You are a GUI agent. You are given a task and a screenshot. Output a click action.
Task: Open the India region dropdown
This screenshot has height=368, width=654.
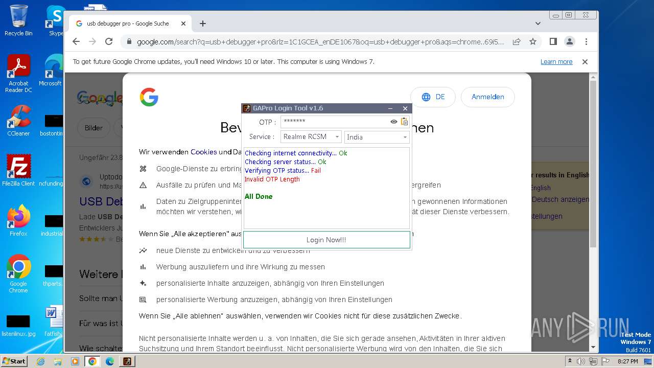[x=377, y=137]
